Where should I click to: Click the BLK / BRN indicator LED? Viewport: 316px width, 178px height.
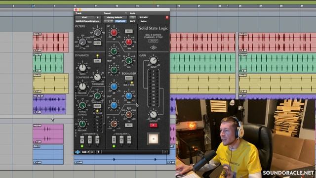tap(132, 83)
